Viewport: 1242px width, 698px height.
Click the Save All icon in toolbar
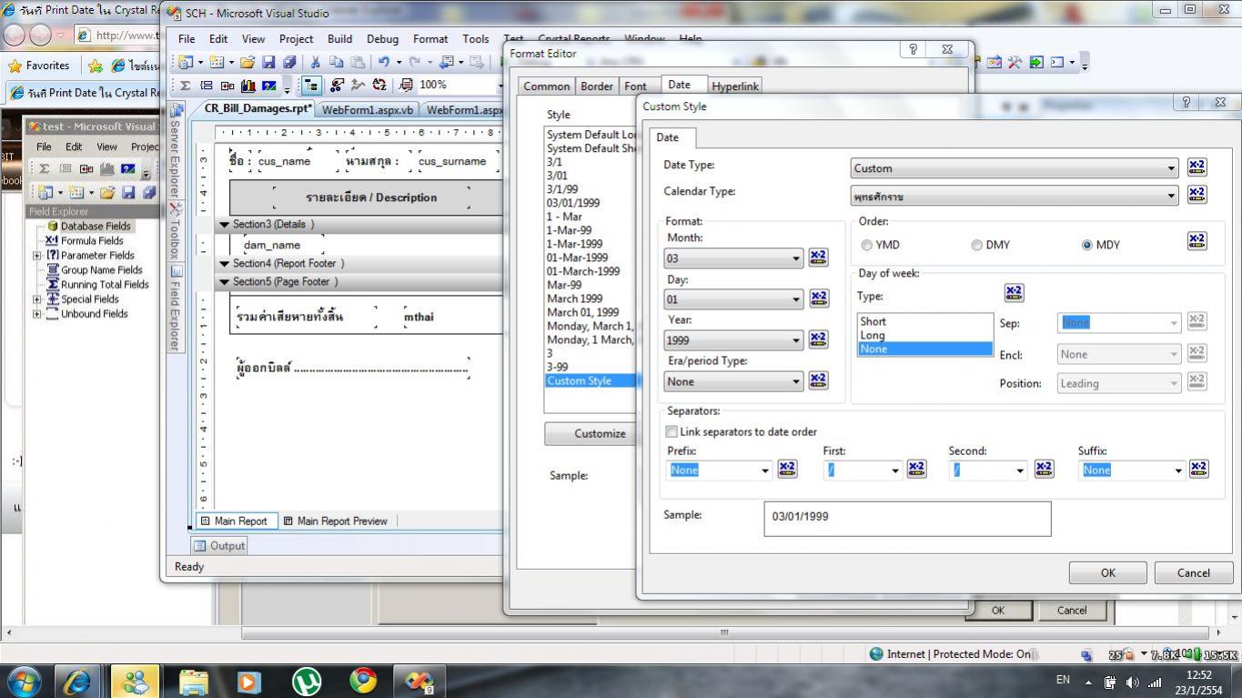pos(289,63)
